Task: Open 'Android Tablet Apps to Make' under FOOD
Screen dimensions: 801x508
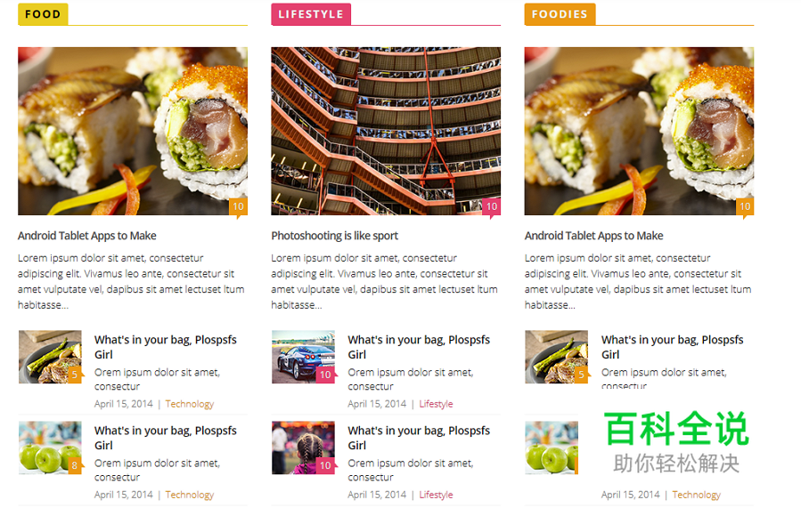Action: click(x=86, y=236)
